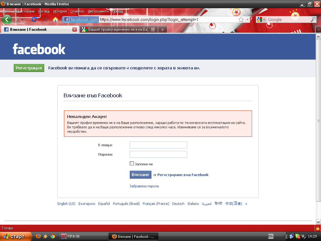Screen dimensions: 321x241
Task: Click the padlock icon in status bar
Action: [x=318, y=228]
